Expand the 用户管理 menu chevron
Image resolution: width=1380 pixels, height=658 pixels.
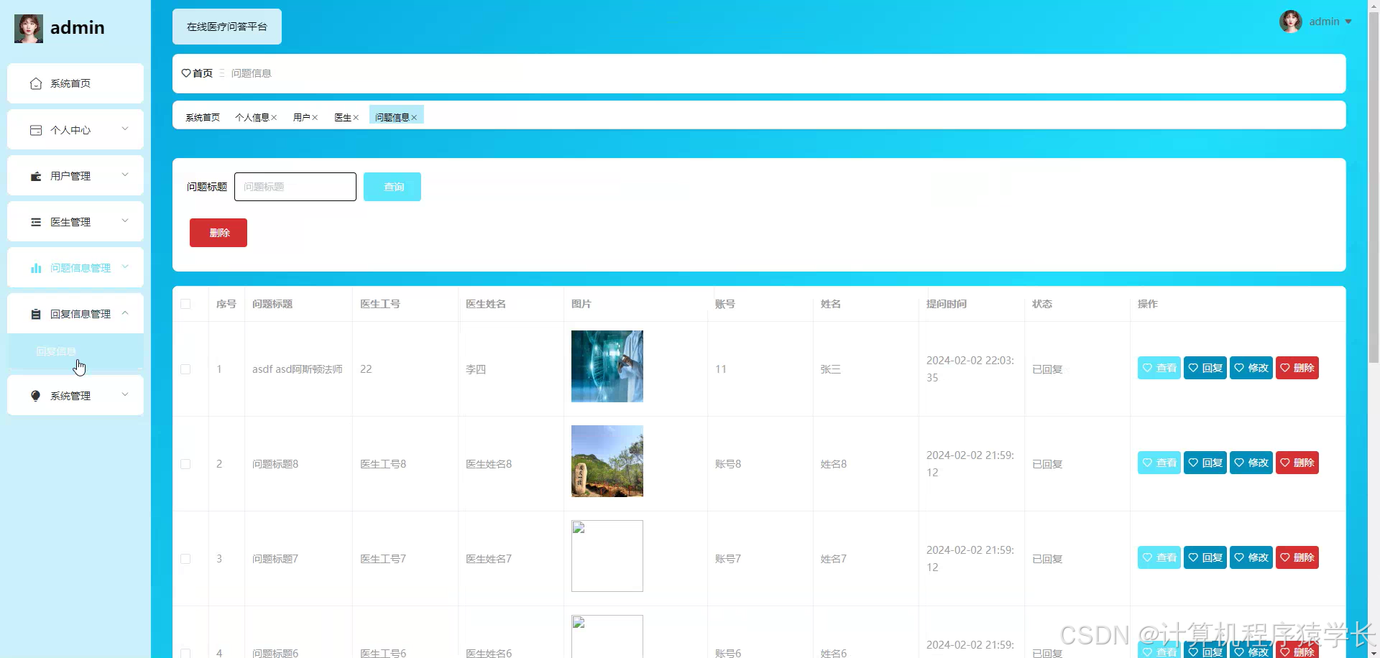point(125,175)
